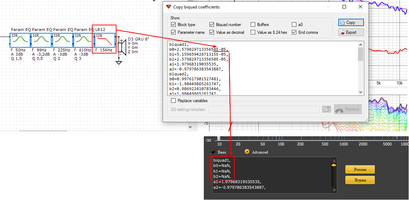Select the Param EQ block at 99Hz
Image resolution: width=409 pixels, height=200 pixels.
(x=42, y=40)
